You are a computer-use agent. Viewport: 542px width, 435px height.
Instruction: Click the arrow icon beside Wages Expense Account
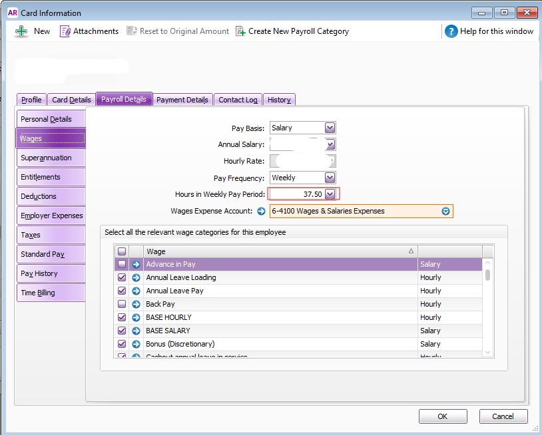point(261,212)
